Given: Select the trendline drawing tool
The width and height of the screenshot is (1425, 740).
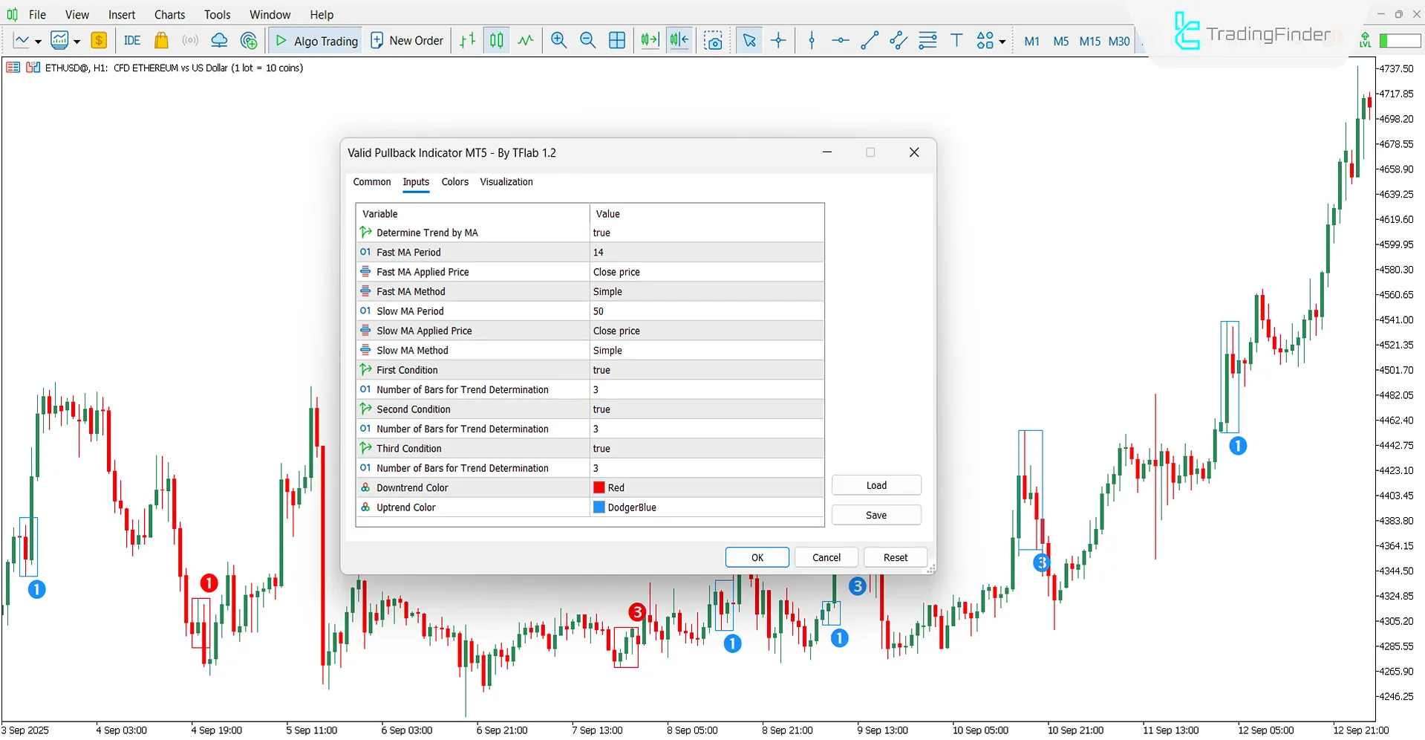Looking at the screenshot, I should (x=869, y=40).
